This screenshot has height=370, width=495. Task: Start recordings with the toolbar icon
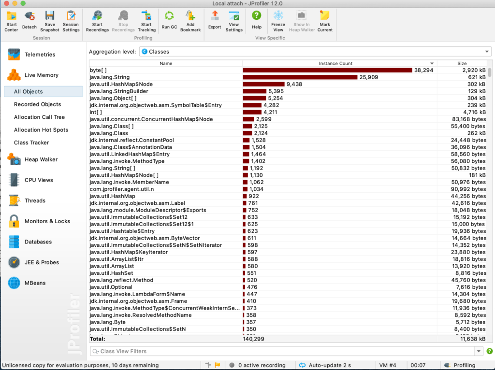tap(97, 19)
